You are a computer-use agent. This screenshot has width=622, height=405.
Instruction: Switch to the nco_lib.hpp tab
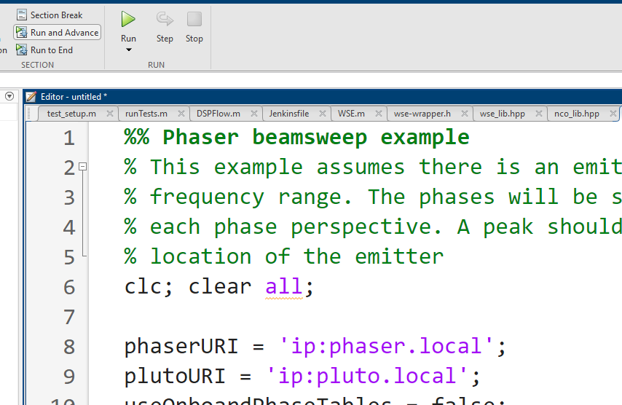click(x=577, y=114)
